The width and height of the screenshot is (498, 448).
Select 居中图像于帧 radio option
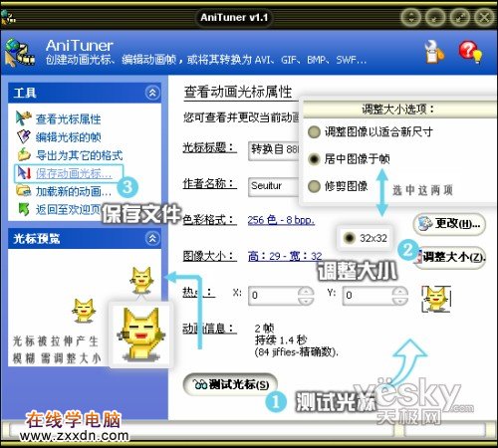click(349, 159)
